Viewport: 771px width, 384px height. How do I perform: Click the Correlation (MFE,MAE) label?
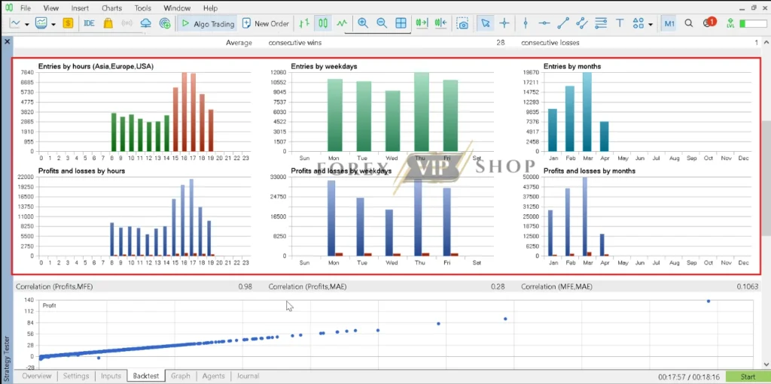point(556,286)
